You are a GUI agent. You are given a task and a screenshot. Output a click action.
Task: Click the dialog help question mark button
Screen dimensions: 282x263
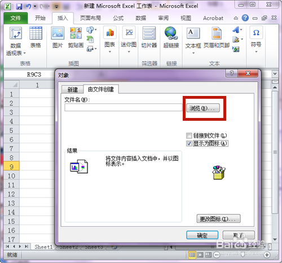(232, 73)
